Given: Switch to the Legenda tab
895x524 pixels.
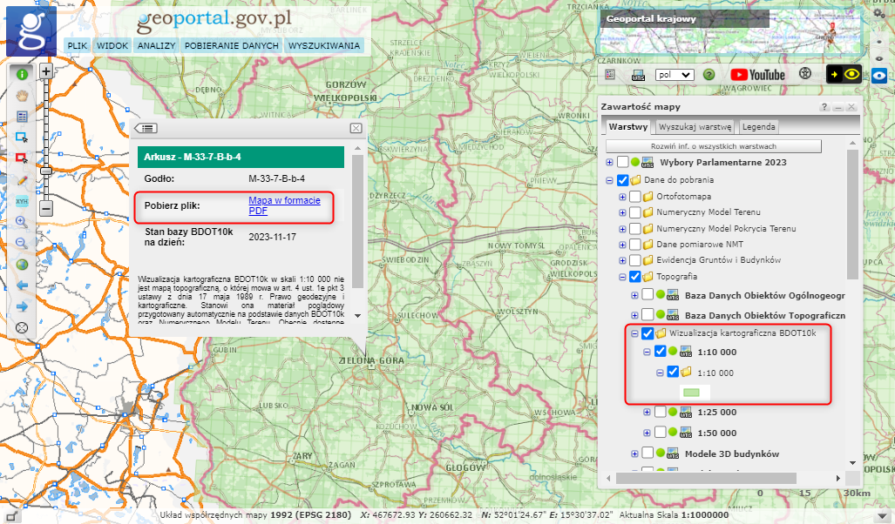Looking at the screenshot, I should tap(757, 127).
